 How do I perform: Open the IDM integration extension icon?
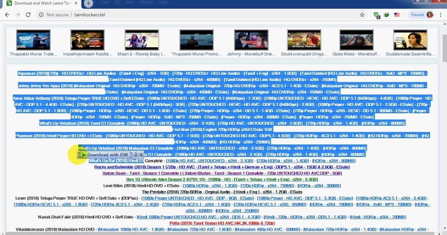[x=387, y=15]
